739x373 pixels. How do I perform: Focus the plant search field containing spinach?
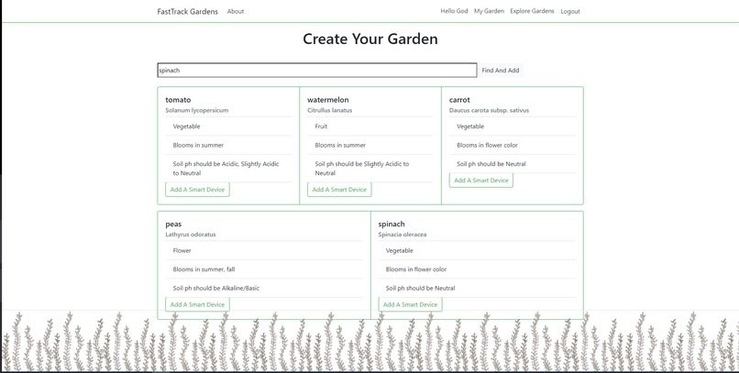click(316, 71)
